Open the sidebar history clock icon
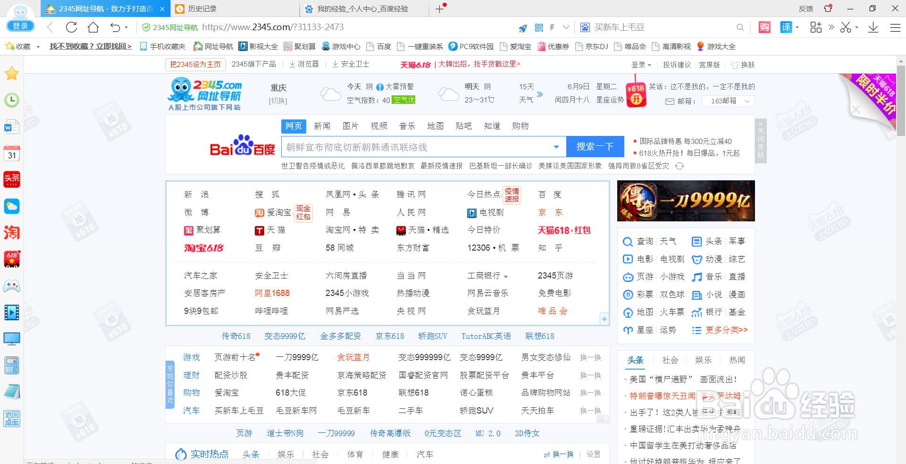The width and height of the screenshot is (906, 464). [12, 100]
